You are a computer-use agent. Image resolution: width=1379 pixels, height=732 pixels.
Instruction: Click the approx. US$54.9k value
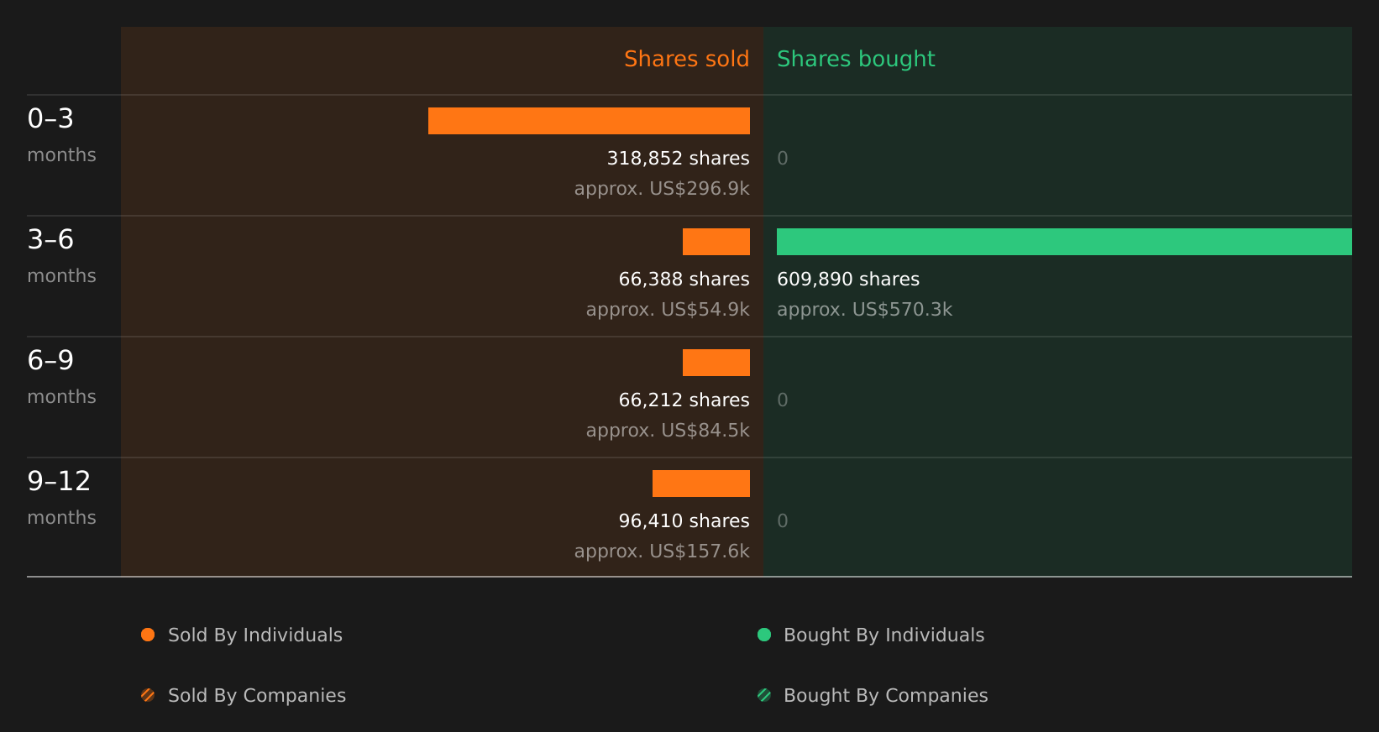point(668,310)
